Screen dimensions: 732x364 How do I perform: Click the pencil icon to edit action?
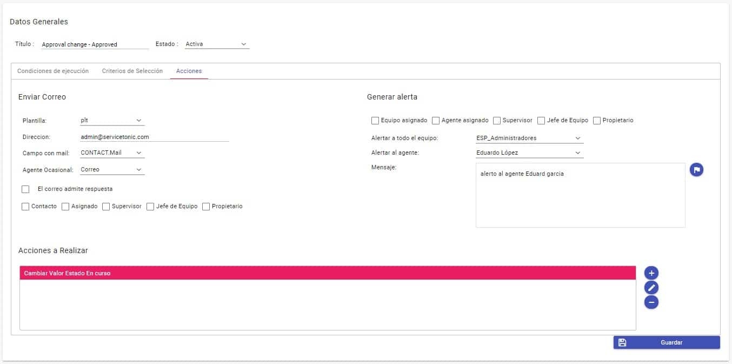[x=651, y=288]
